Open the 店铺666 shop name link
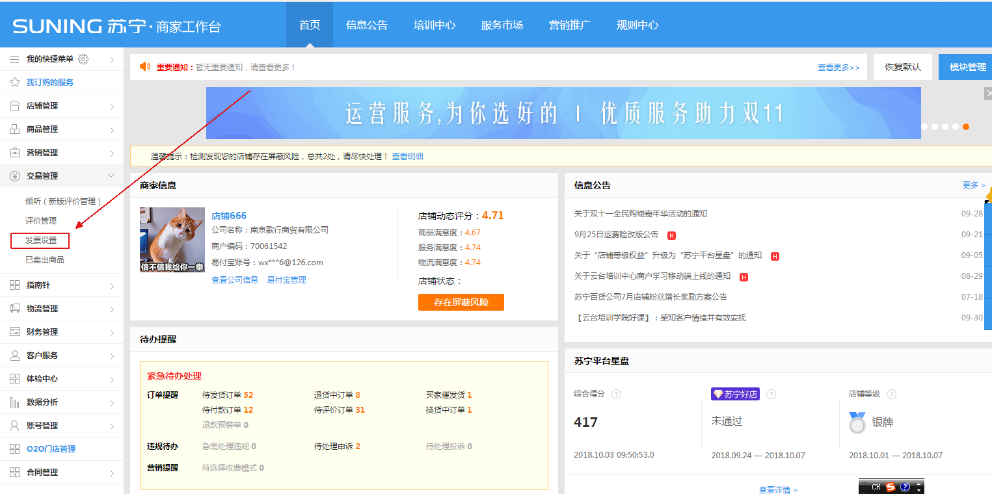992x494 pixels. pyautogui.click(x=229, y=216)
